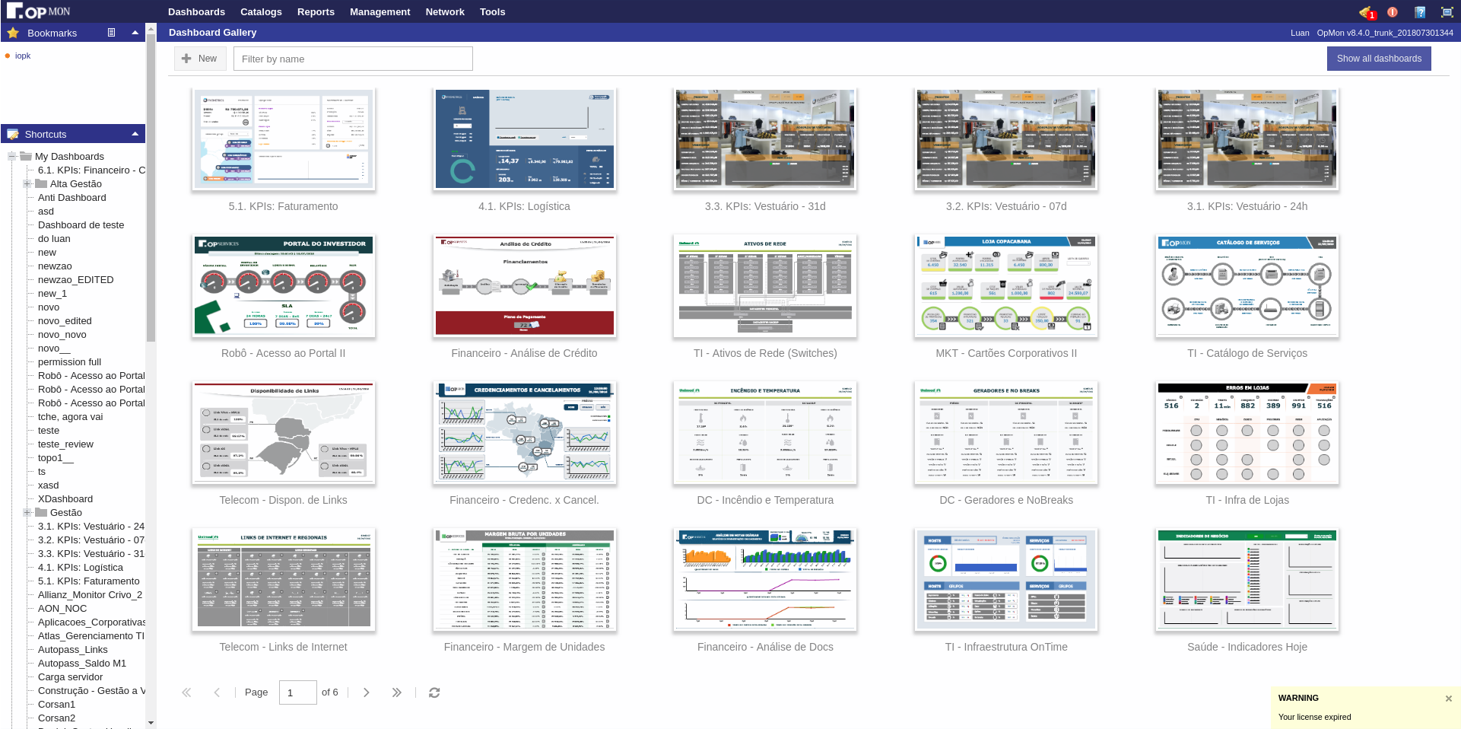This screenshot has height=729, width=1461.
Task: Open the Catalogs menu
Action: (x=261, y=12)
